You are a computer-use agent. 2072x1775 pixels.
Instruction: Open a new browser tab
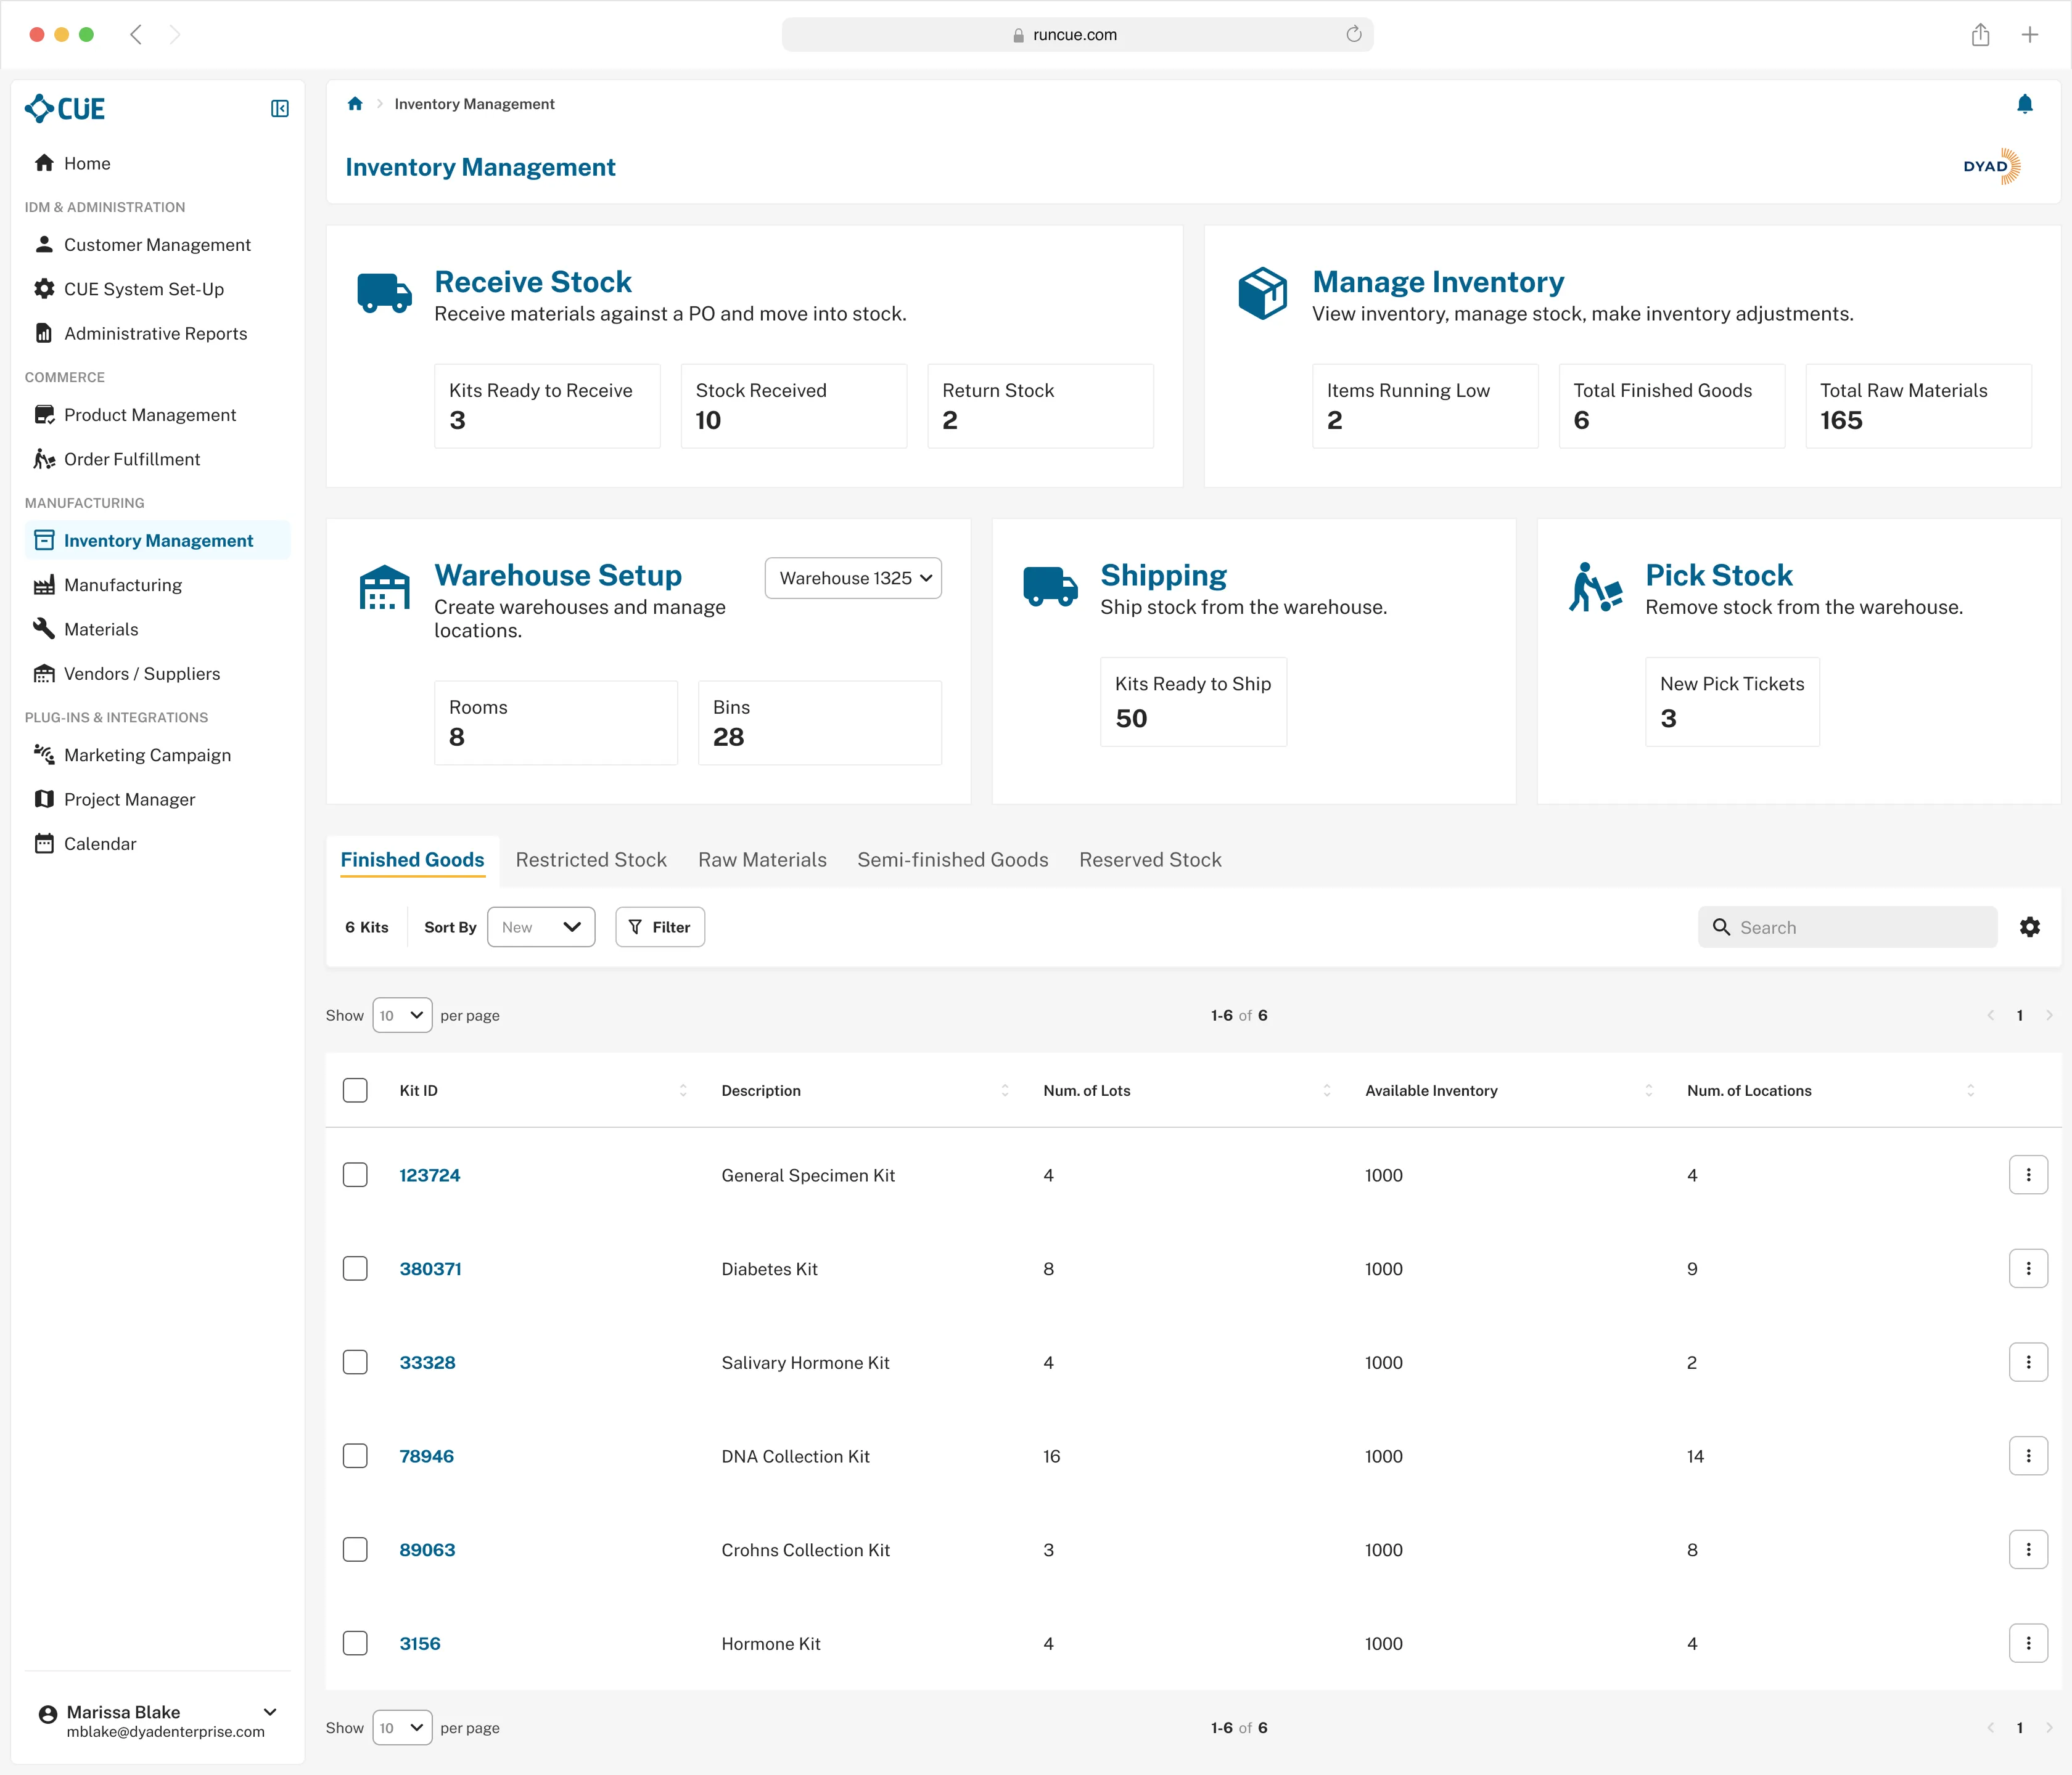(2030, 35)
